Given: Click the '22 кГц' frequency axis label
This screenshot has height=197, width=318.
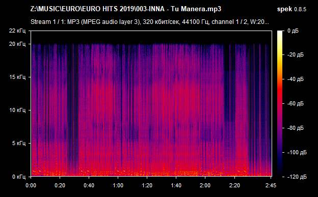Looking at the screenshot, I should pyautogui.click(x=17, y=31).
